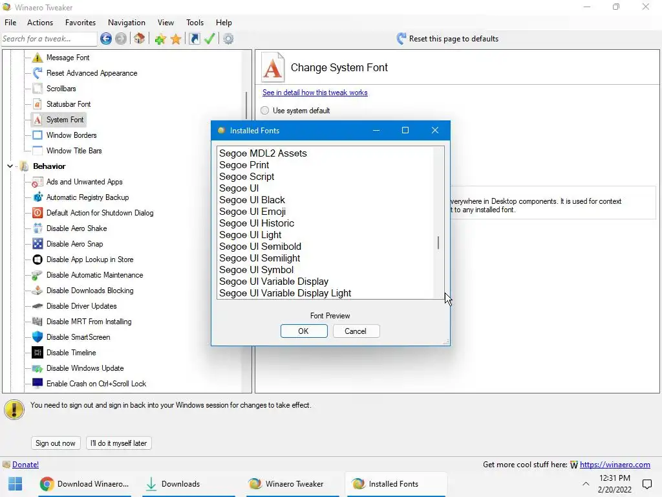Select Segoe UI Emoji font
This screenshot has height=497, width=662.
[x=252, y=212]
